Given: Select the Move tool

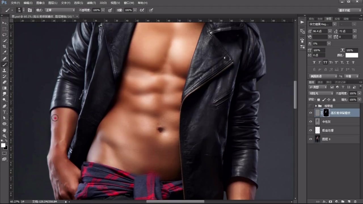Looking at the screenshot, I should (5, 23).
